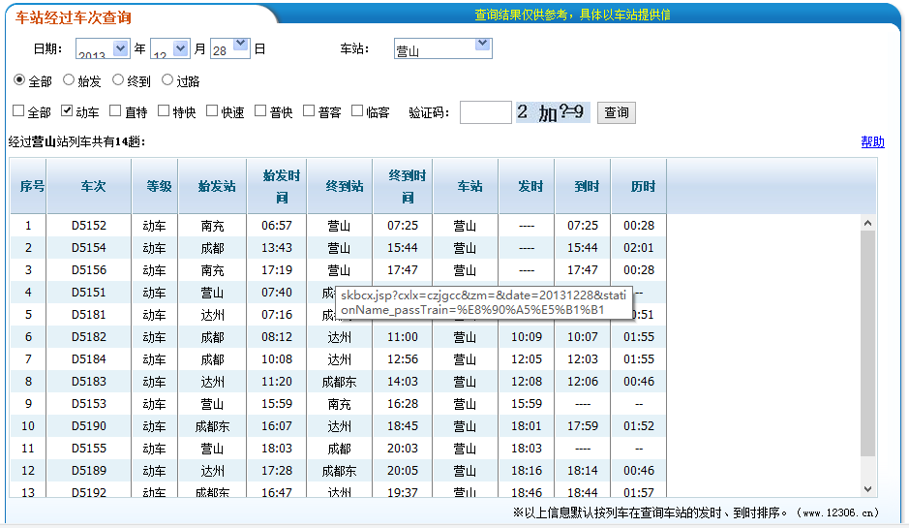Uncheck the 动车 train type checkbox
This screenshot has height=528, width=909.
tap(67, 111)
